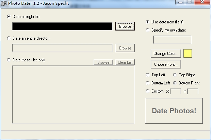Click the Photo Dater camera icon in title bar

[4, 3]
